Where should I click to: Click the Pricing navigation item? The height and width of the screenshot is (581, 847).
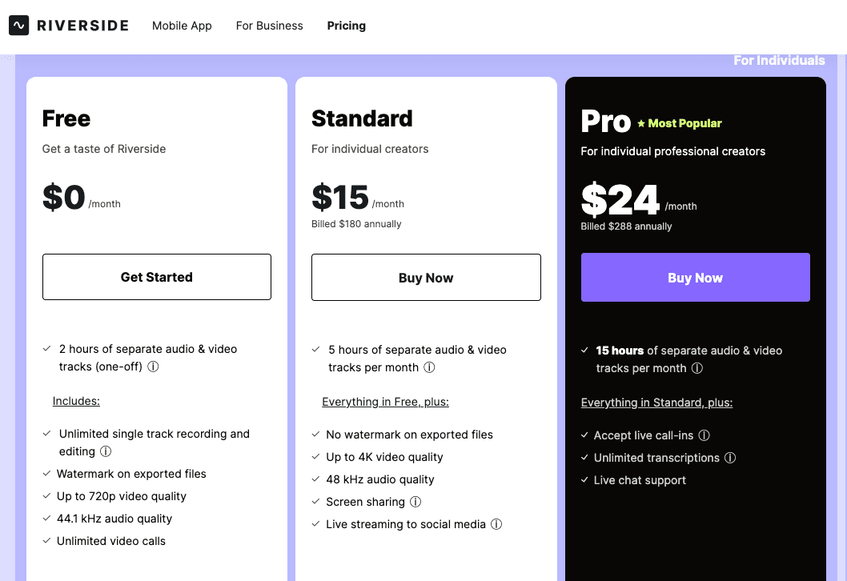(x=346, y=26)
